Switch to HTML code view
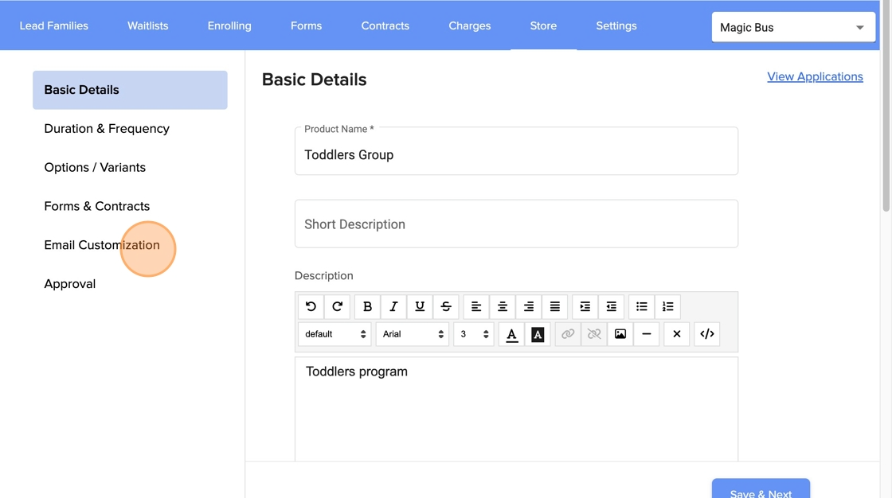The image size is (892, 498). [707, 334]
